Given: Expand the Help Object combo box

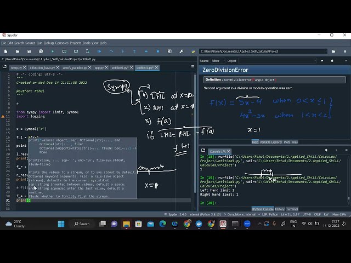Looking at the screenshot, I should point(315,61).
